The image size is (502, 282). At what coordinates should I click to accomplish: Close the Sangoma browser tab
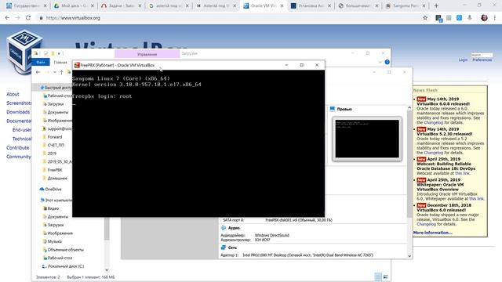424,5
